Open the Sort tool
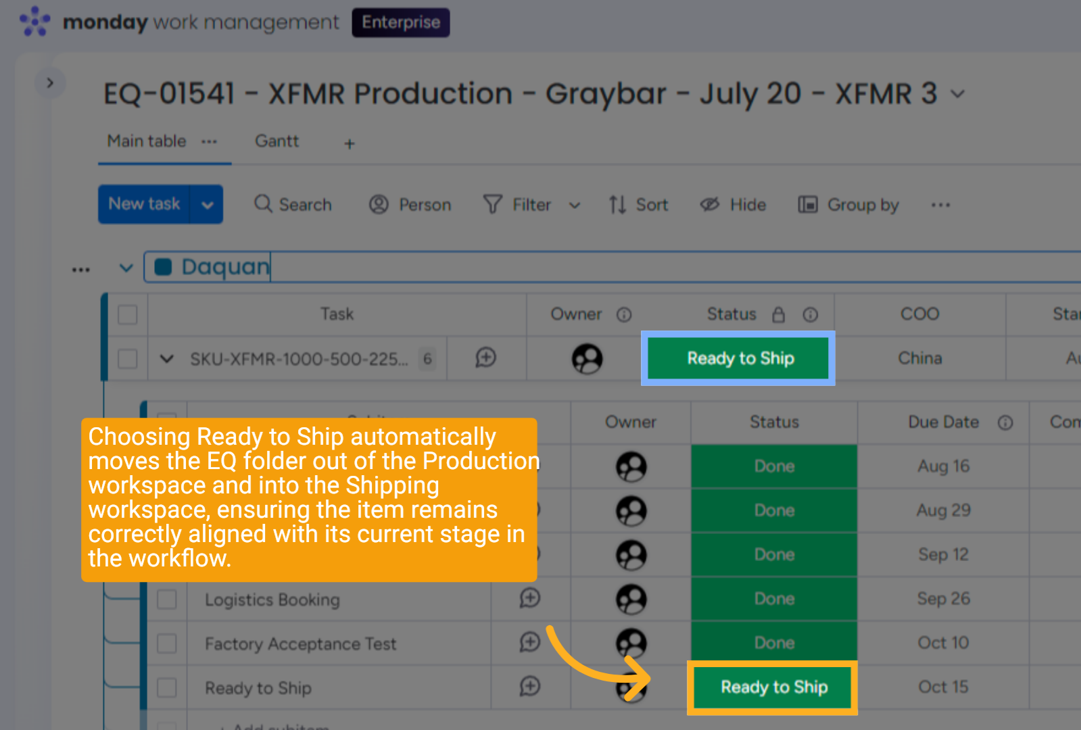This screenshot has width=1081, height=730. [x=638, y=204]
